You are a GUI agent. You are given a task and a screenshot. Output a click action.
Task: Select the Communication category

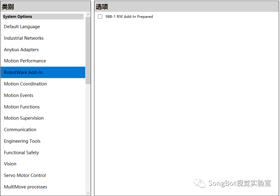point(43,129)
